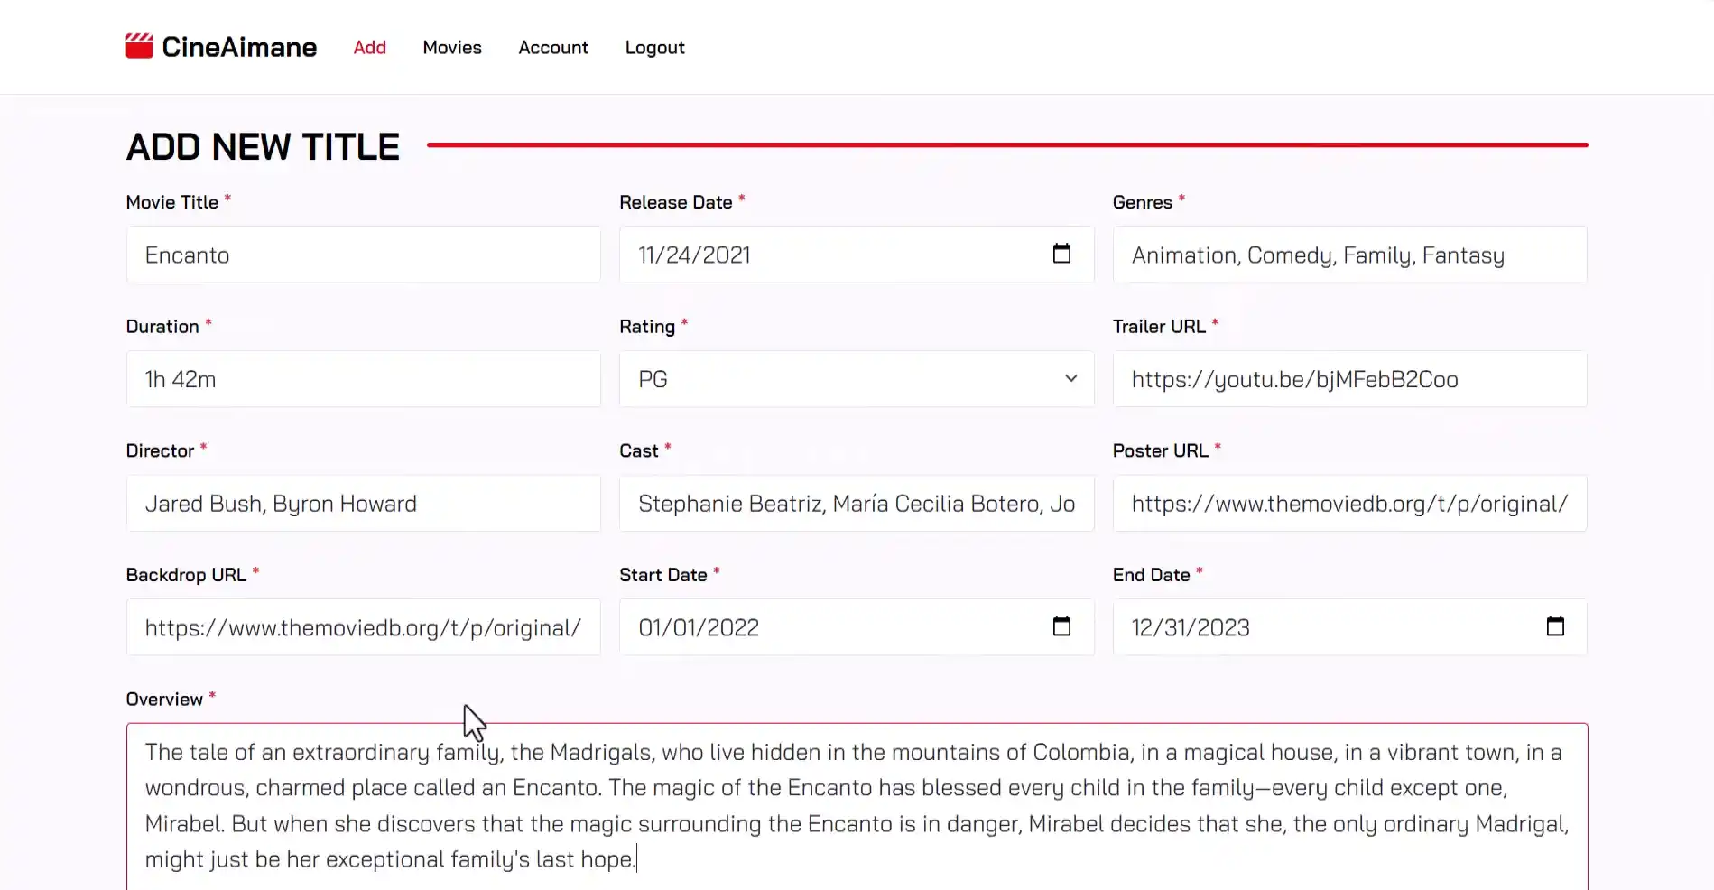Viewport: 1714px width, 890px height.
Task: Click inside the Overview text area
Action: 857,806
